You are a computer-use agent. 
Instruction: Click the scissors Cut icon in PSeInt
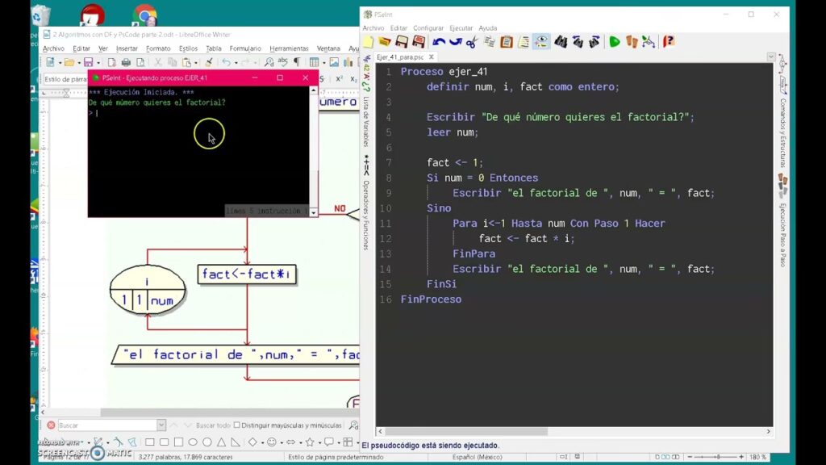pyautogui.click(x=472, y=42)
